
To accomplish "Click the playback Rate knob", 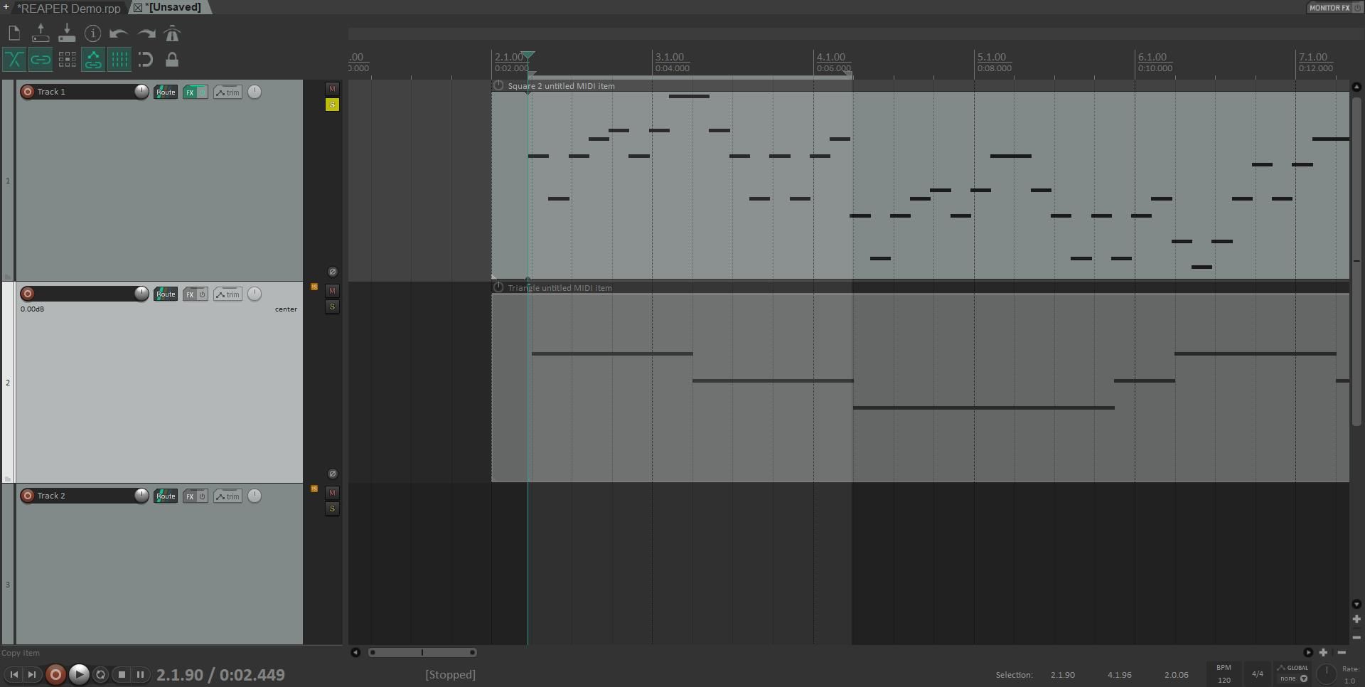I will 1328,674.
